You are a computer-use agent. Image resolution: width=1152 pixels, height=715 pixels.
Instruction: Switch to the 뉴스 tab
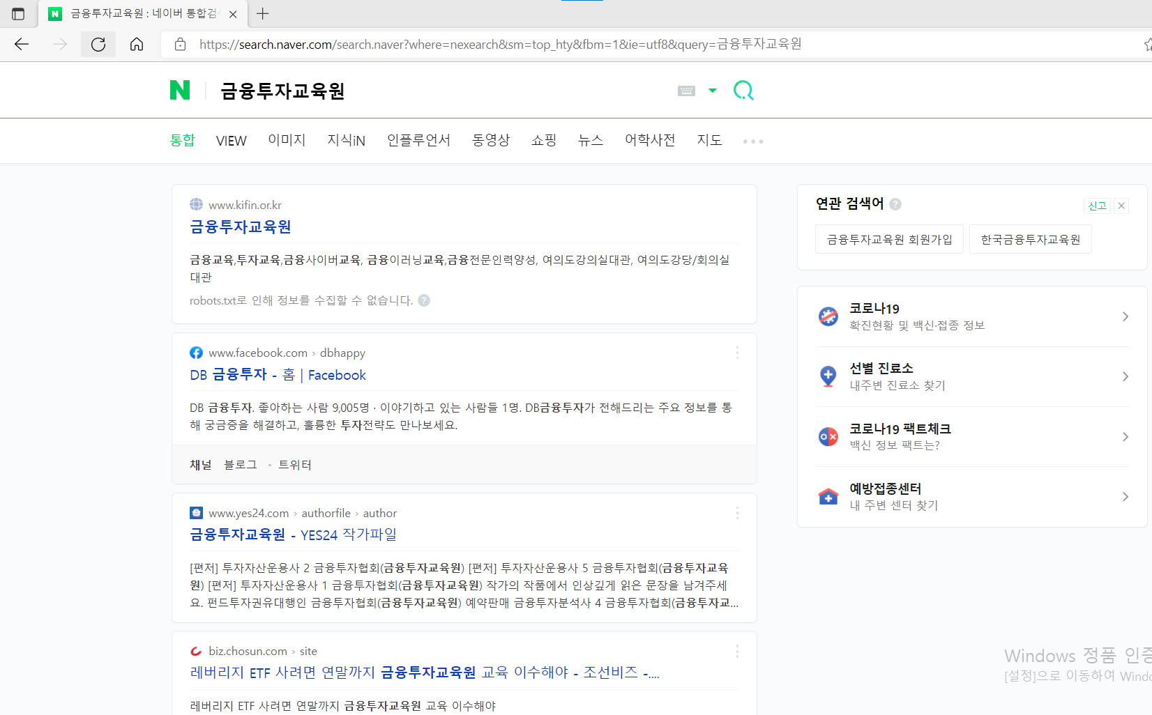(591, 140)
